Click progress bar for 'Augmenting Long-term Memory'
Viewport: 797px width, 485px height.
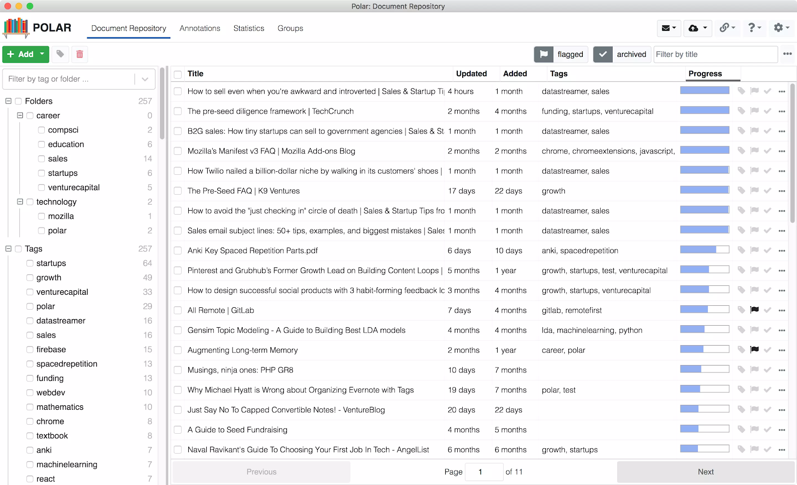(704, 349)
